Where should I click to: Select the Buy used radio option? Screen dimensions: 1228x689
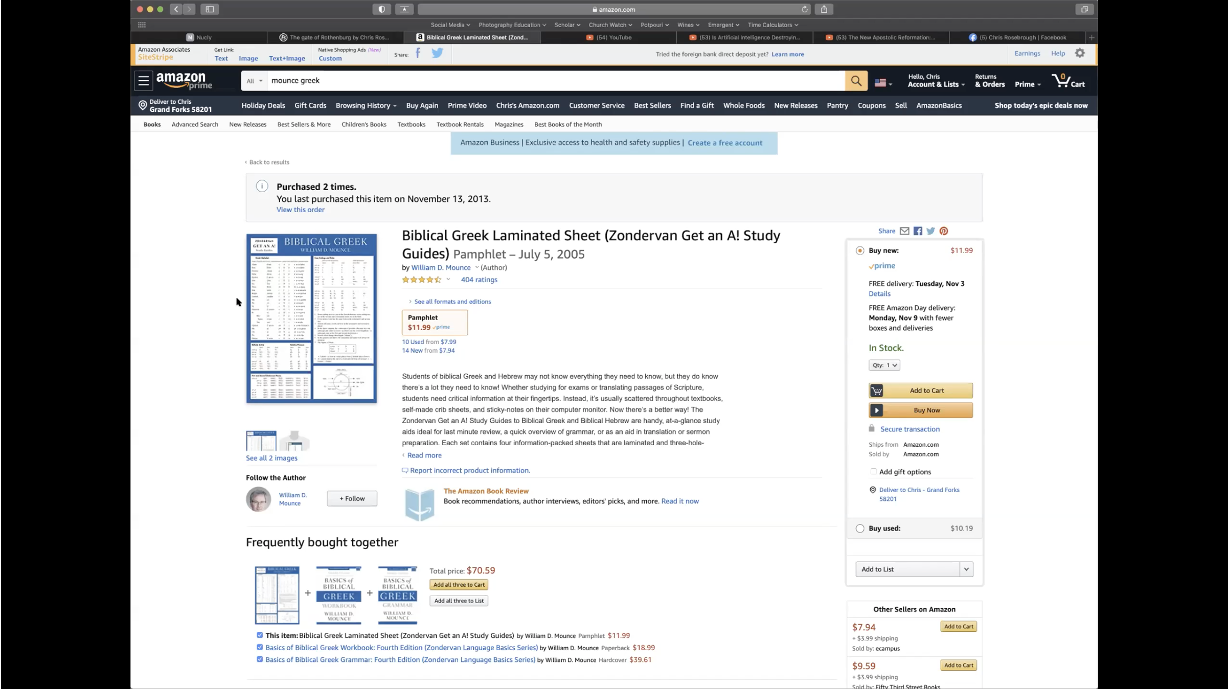click(x=860, y=529)
